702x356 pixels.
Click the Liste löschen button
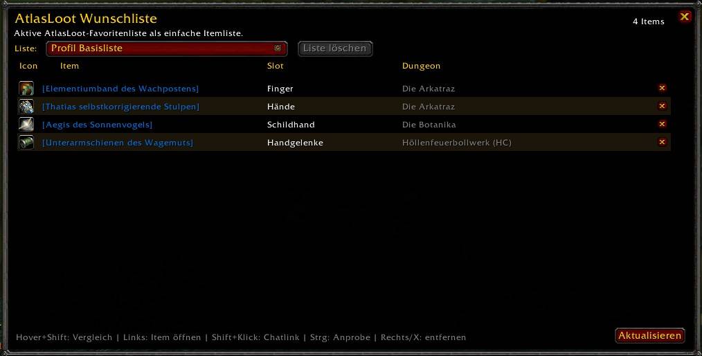point(335,48)
